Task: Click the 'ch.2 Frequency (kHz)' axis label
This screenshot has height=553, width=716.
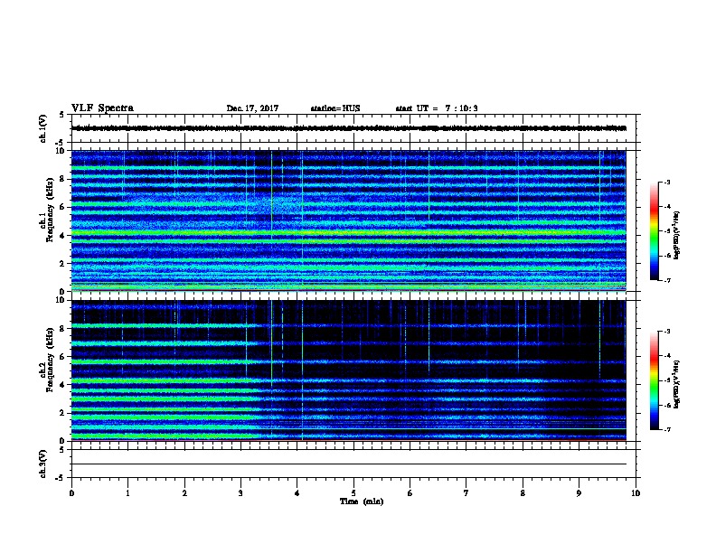Action: pos(47,360)
